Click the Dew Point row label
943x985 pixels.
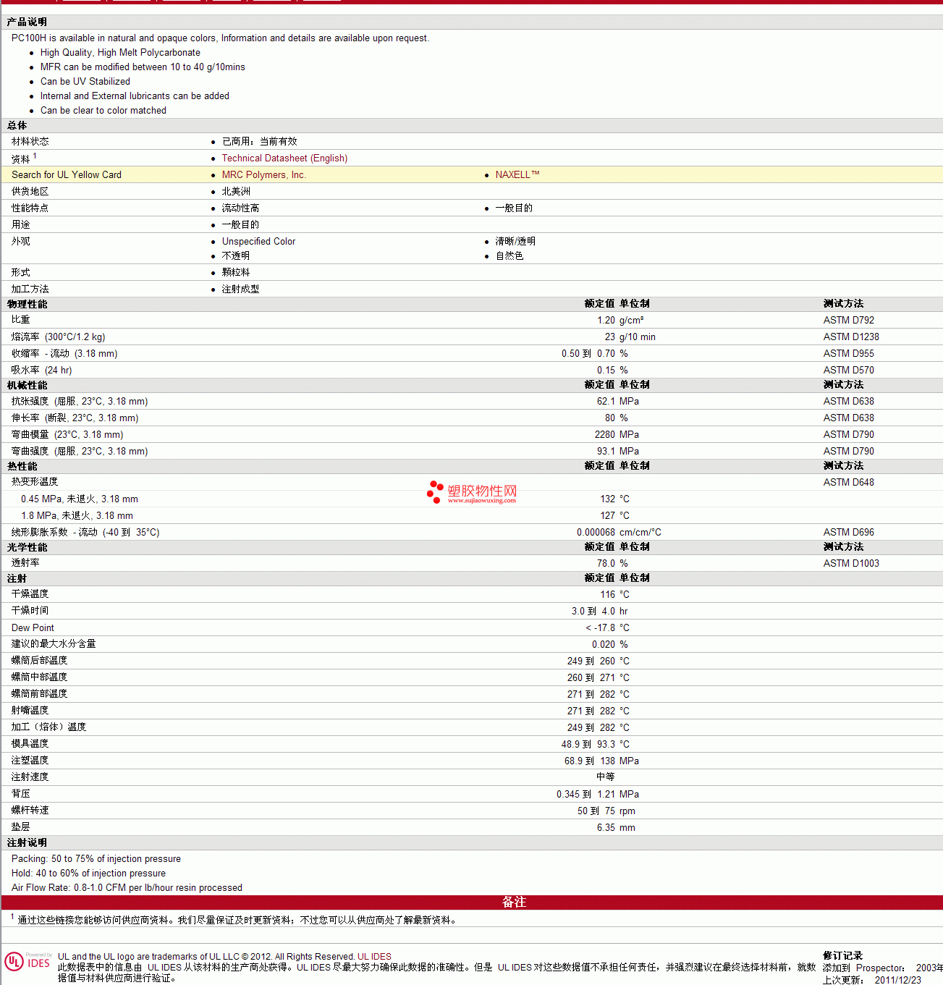(x=33, y=627)
